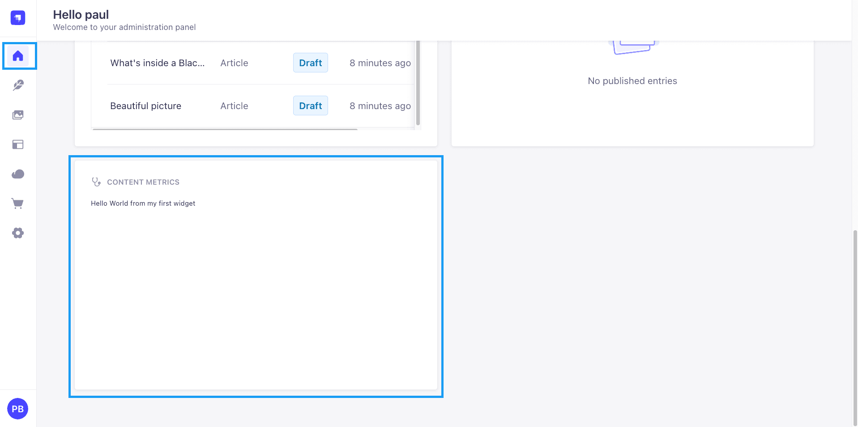Open the Home dashboard icon
Viewport: 858px width, 427px height.
point(18,56)
